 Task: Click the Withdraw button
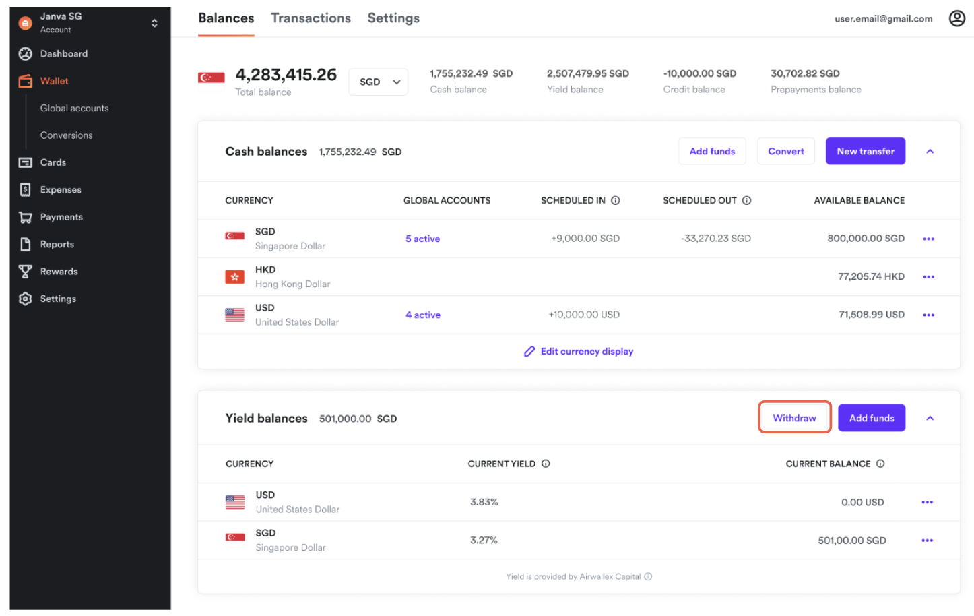(x=794, y=418)
